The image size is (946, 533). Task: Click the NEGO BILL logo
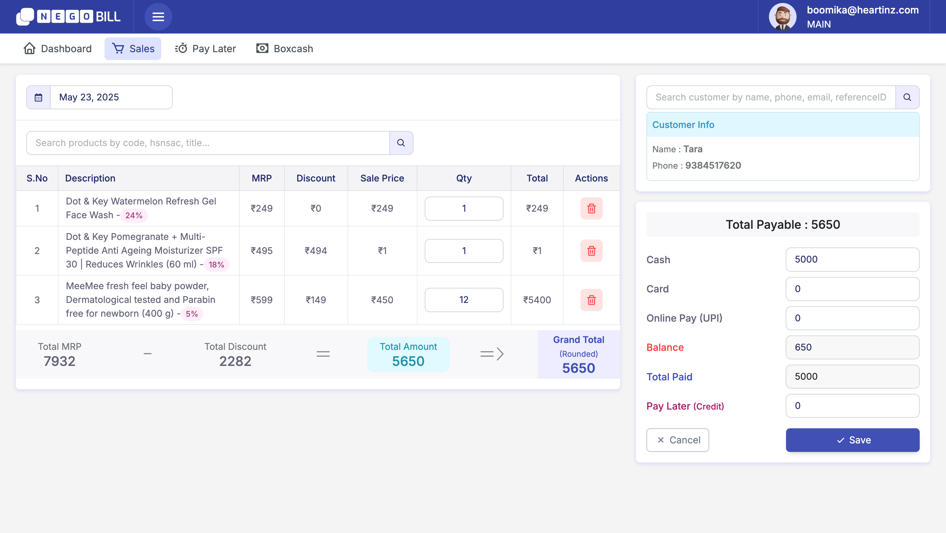(x=68, y=16)
